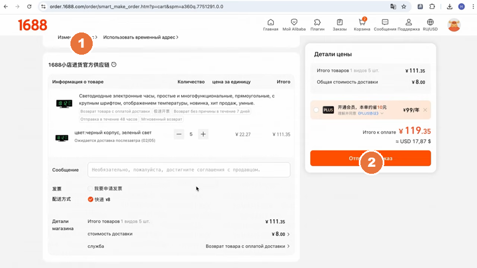Screen dimensions: 477x268
Task: Open site info icon in address bar
Action: click(x=43, y=6)
